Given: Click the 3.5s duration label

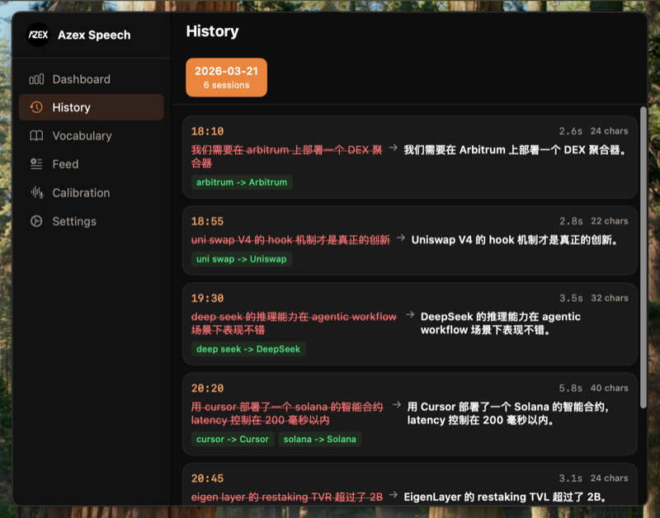Looking at the screenshot, I should (571, 299).
